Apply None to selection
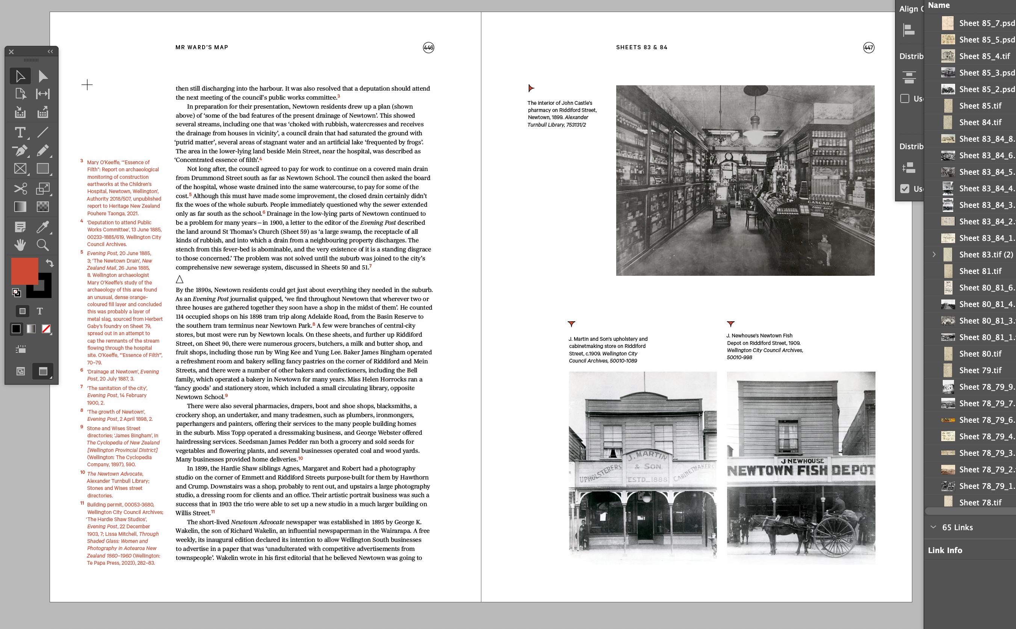 pyautogui.click(x=46, y=329)
